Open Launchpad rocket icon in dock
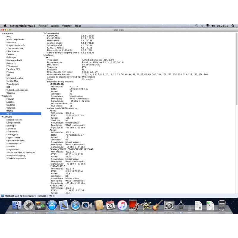Screen dimensions: 238x238 coord(28,205)
